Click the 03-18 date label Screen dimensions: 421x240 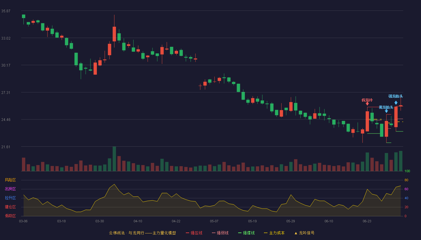(x=61, y=221)
